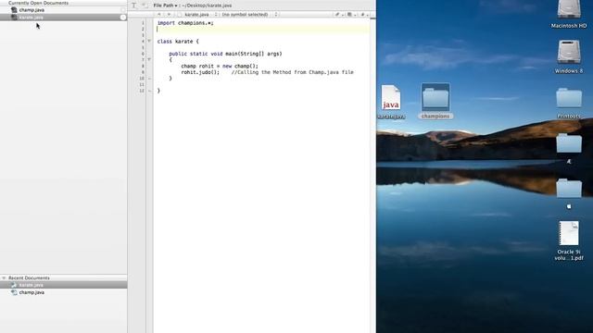Click the Desktop/karate.java file path text
Image resolution: width=593 pixels, height=333 pixels.
[208, 6]
